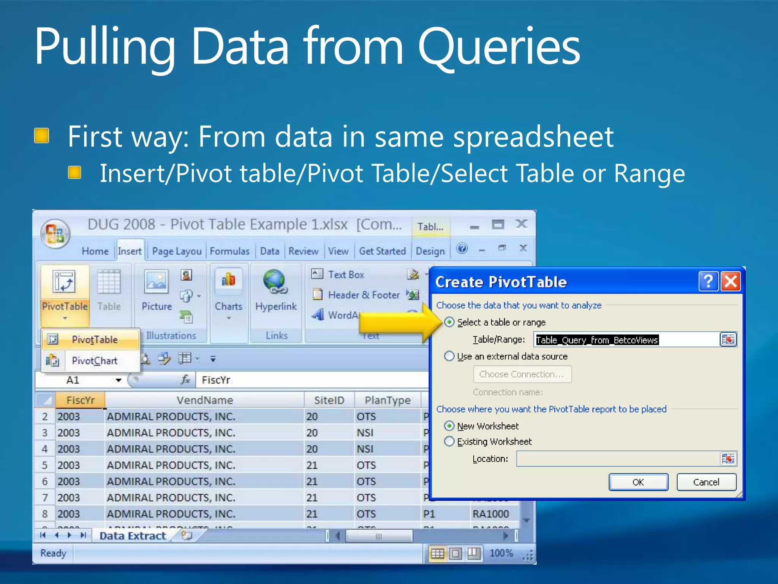778x584 pixels.
Task: Click the Table ribbon icon
Action: coord(109,282)
